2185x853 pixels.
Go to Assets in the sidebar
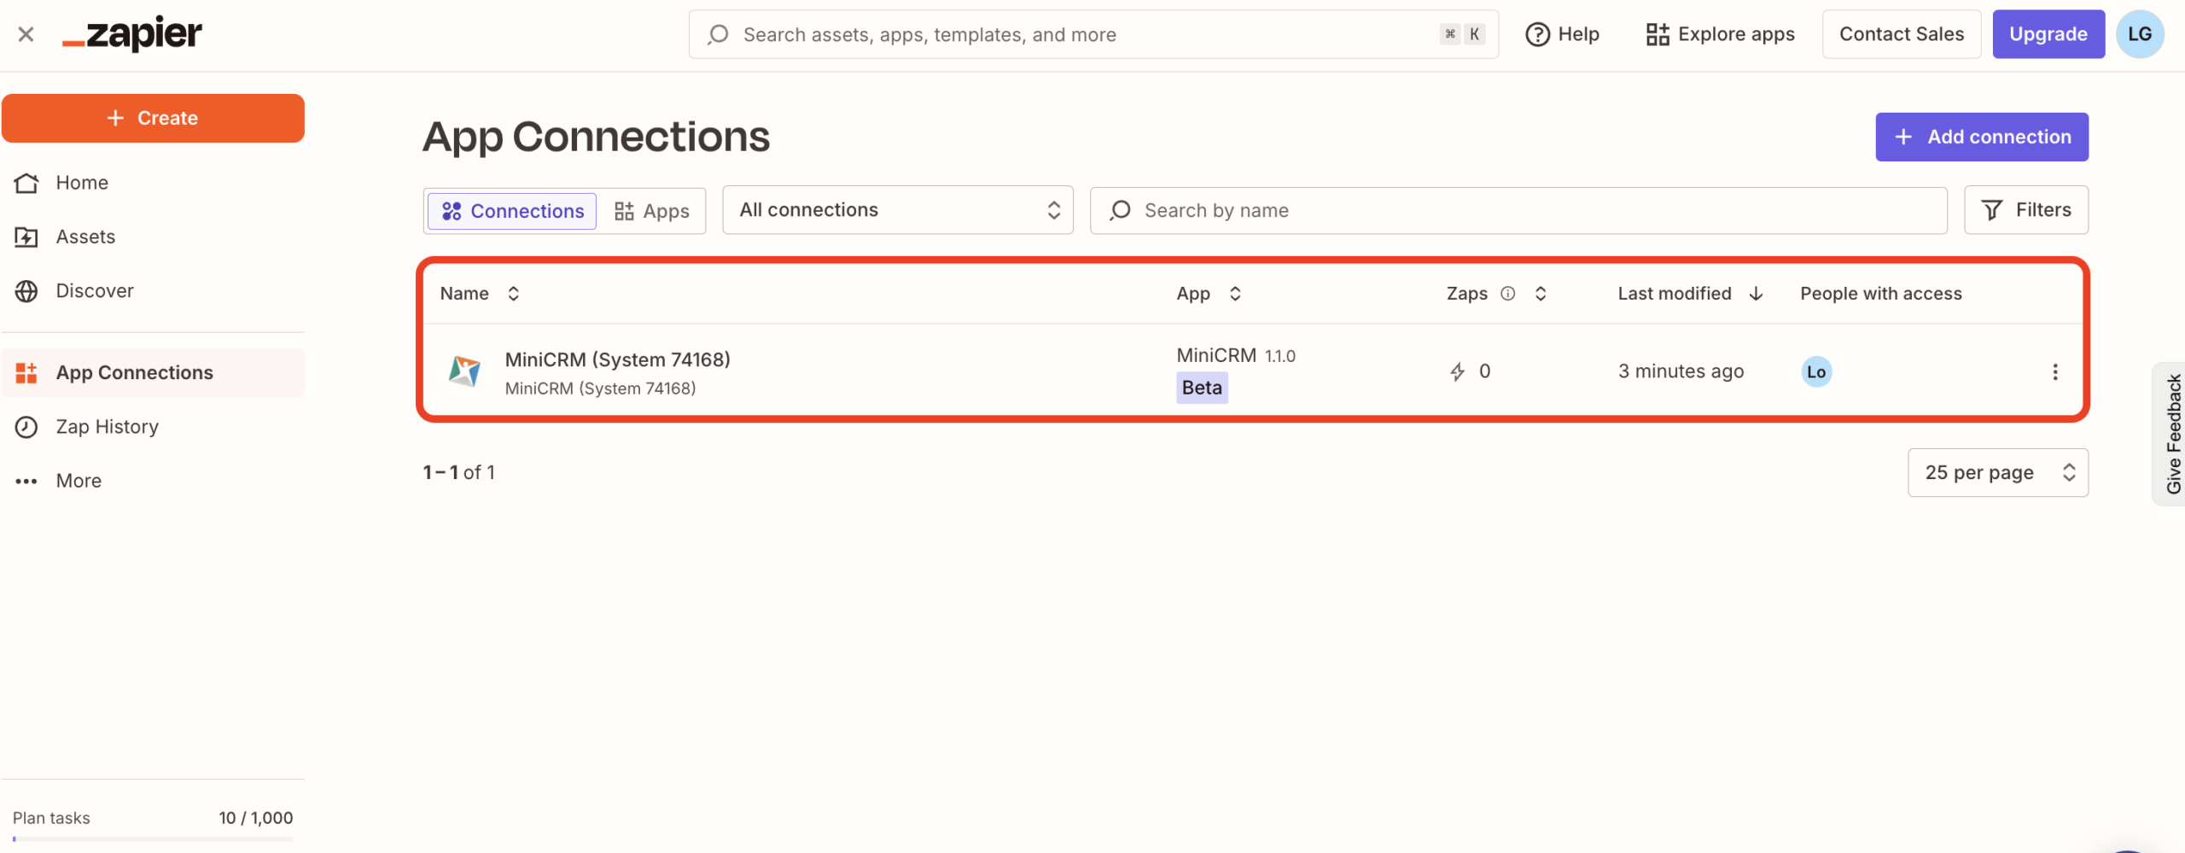(85, 237)
